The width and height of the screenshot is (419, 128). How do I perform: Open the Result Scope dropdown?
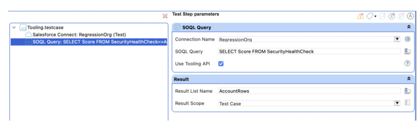pos(397,103)
